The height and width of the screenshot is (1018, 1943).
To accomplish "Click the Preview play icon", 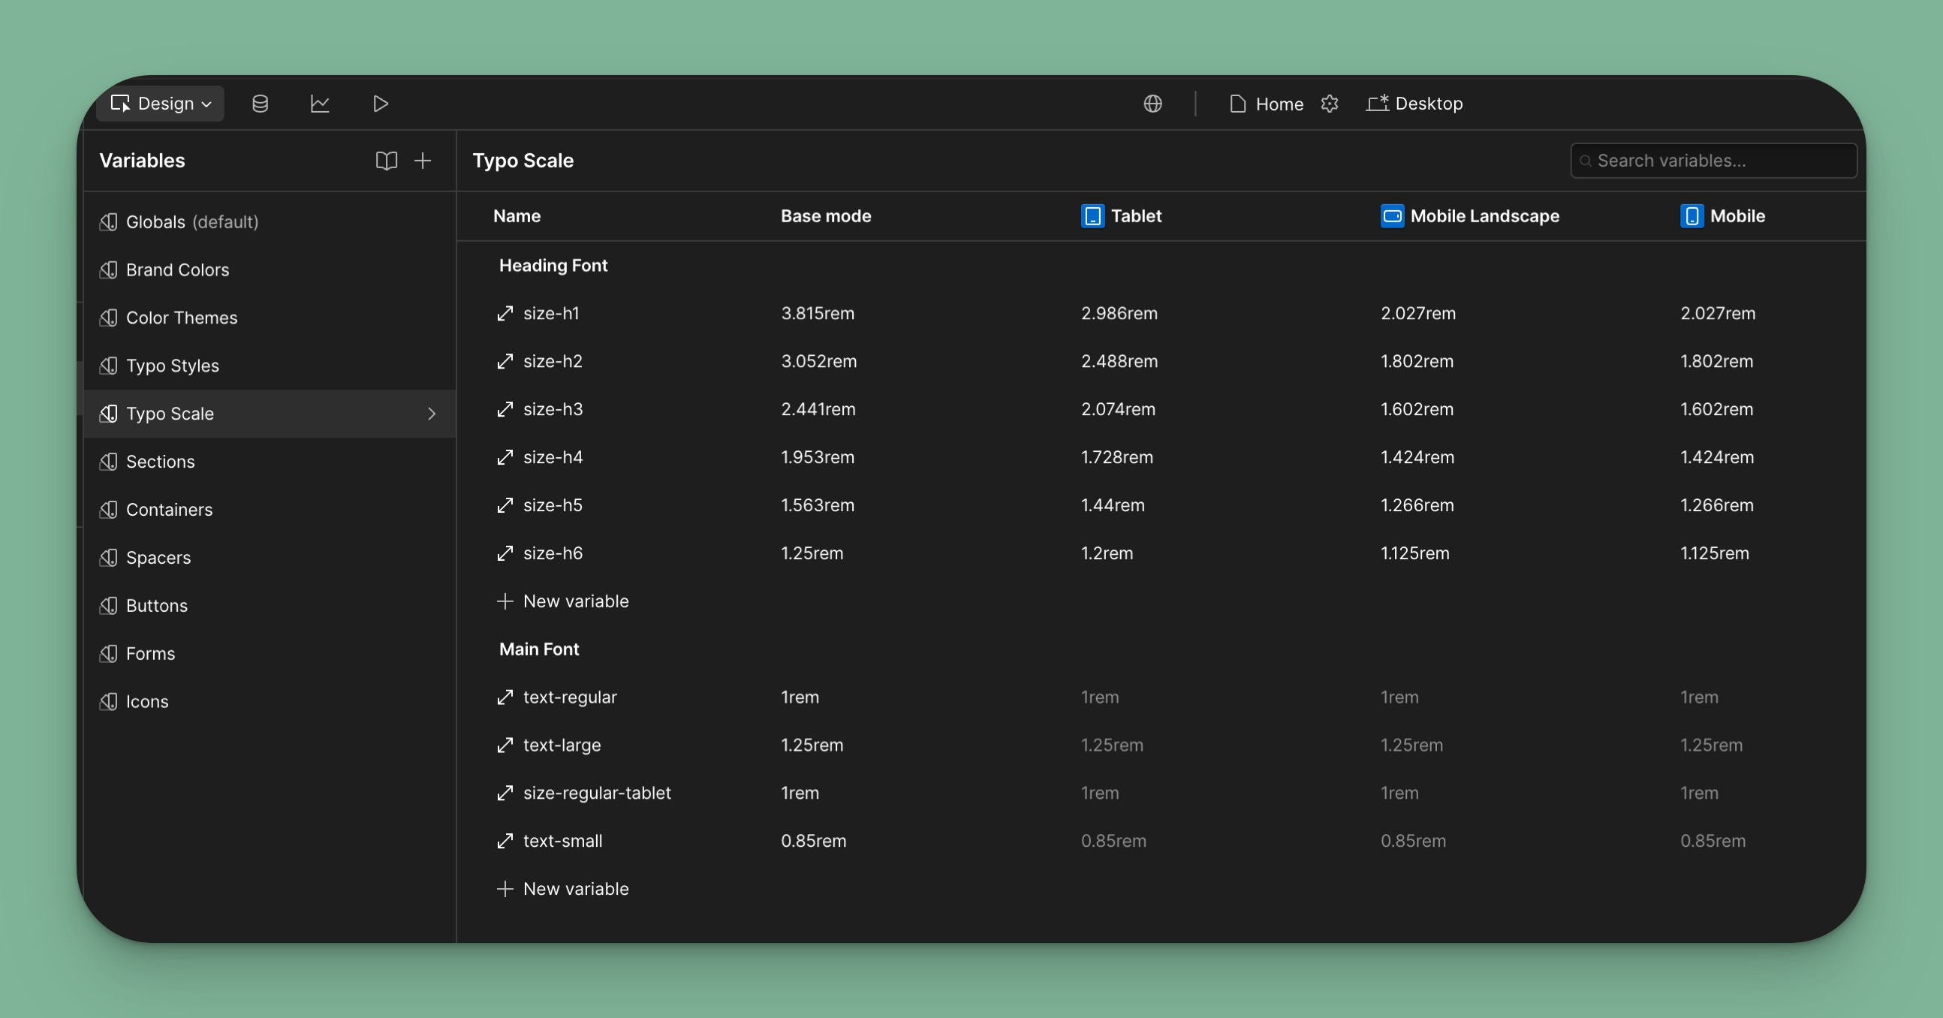I will 380,104.
